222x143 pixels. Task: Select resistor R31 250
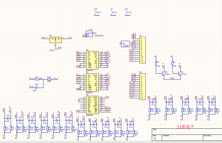click(x=182, y=110)
